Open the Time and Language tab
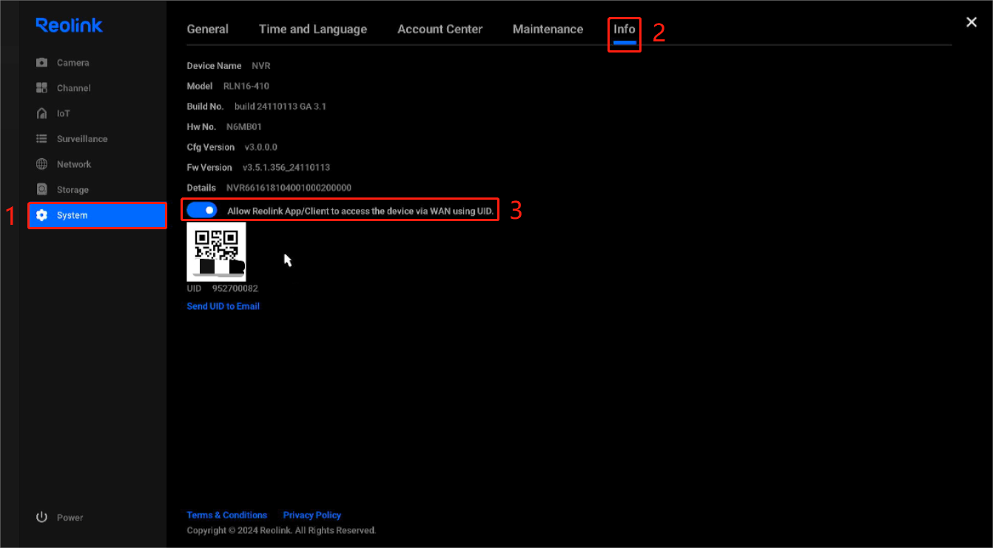The height and width of the screenshot is (548, 993). [x=313, y=29]
